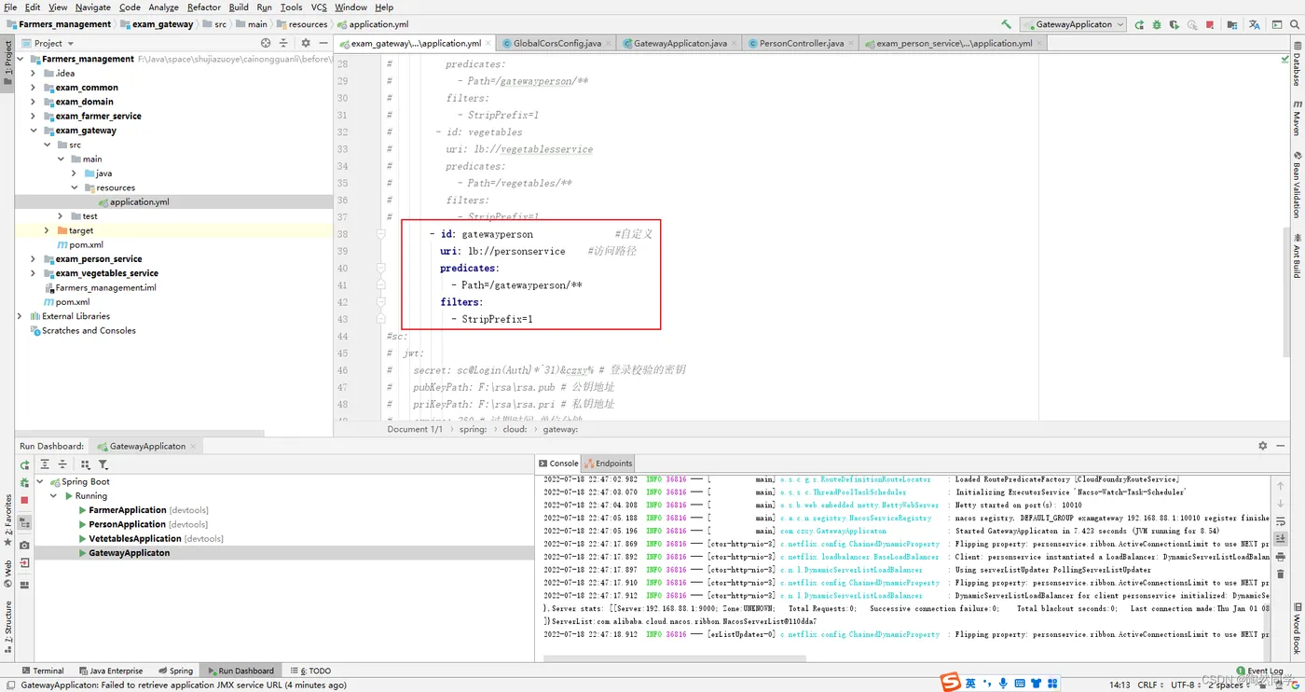Toggle soft-wrap in console
Image resolution: width=1305 pixels, height=692 pixels.
1281,522
